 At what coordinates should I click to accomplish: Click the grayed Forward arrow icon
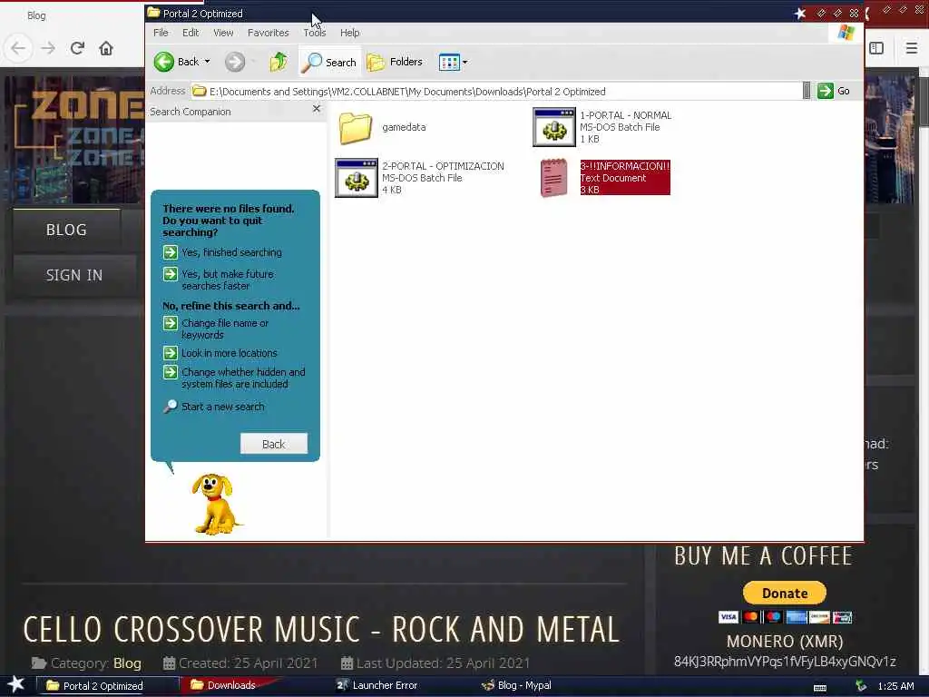tap(235, 62)
